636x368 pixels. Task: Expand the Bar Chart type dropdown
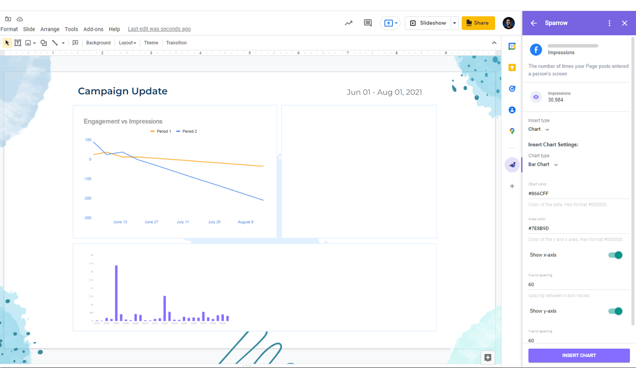pos(543,164)
